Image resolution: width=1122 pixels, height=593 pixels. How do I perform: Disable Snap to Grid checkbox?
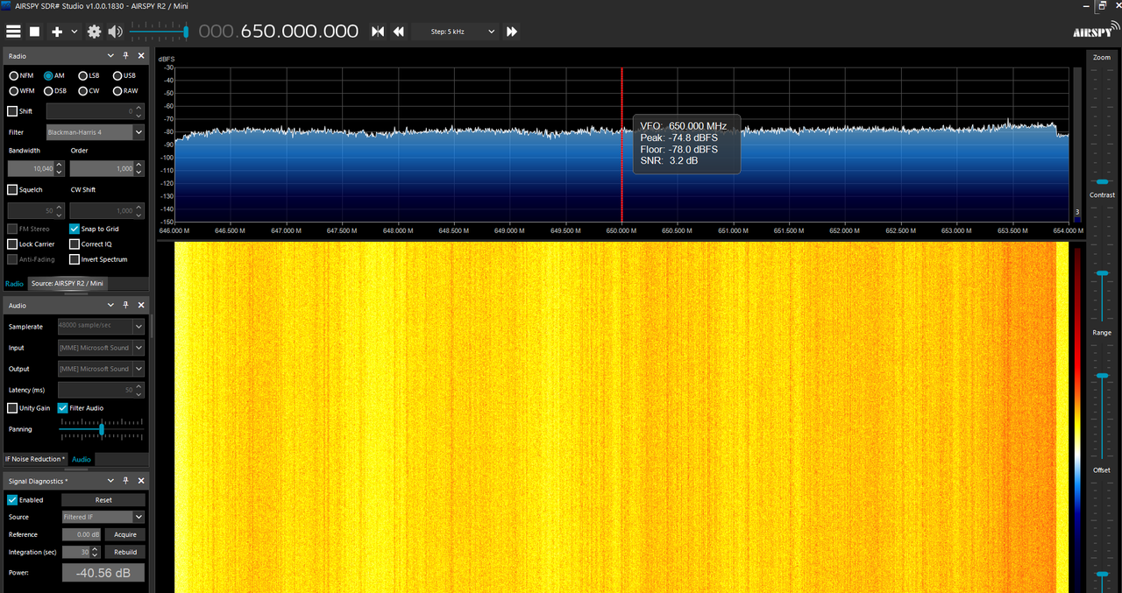click(75, 229)
